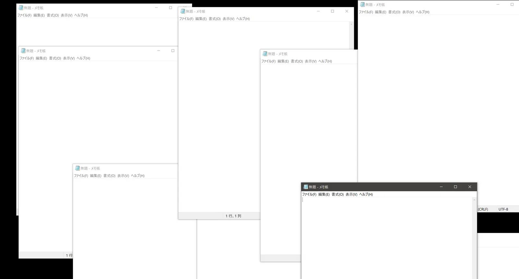Image resolution: width=519 pixels, height=279 pixels.
Task: Click '(CRLF)' in the status bar
Action: pyautogui.click(x=483, y=209)
